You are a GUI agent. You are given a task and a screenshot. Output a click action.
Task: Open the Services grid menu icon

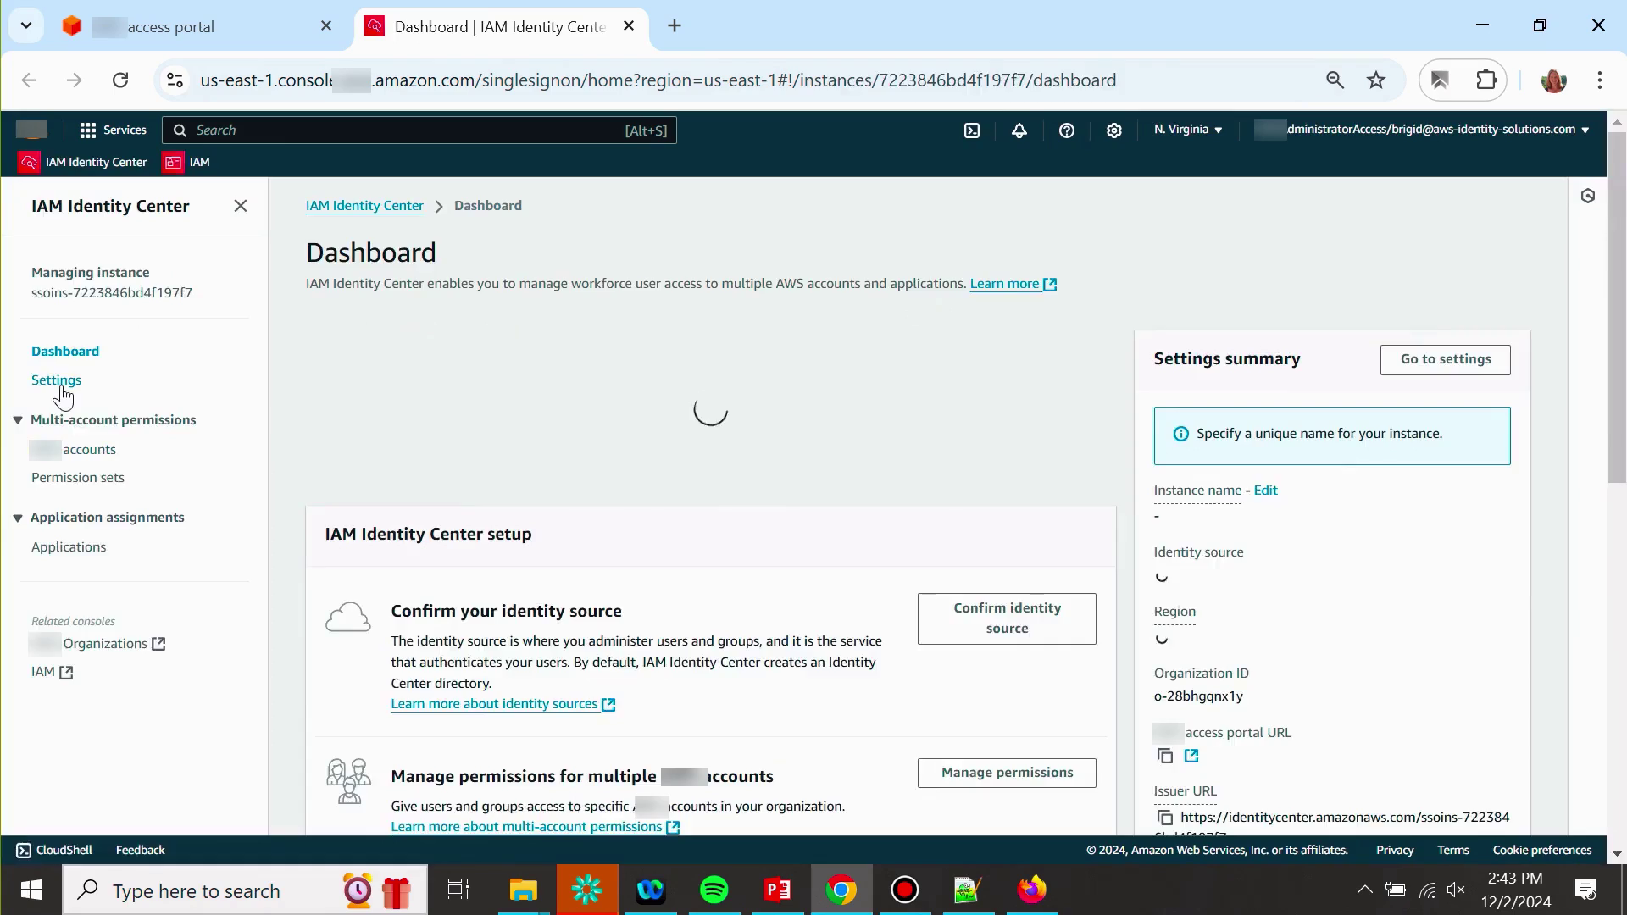[x=88, y=130]
